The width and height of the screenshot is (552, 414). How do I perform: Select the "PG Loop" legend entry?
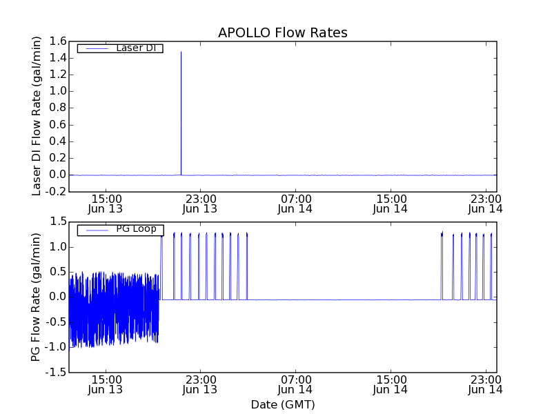(120, 229)
